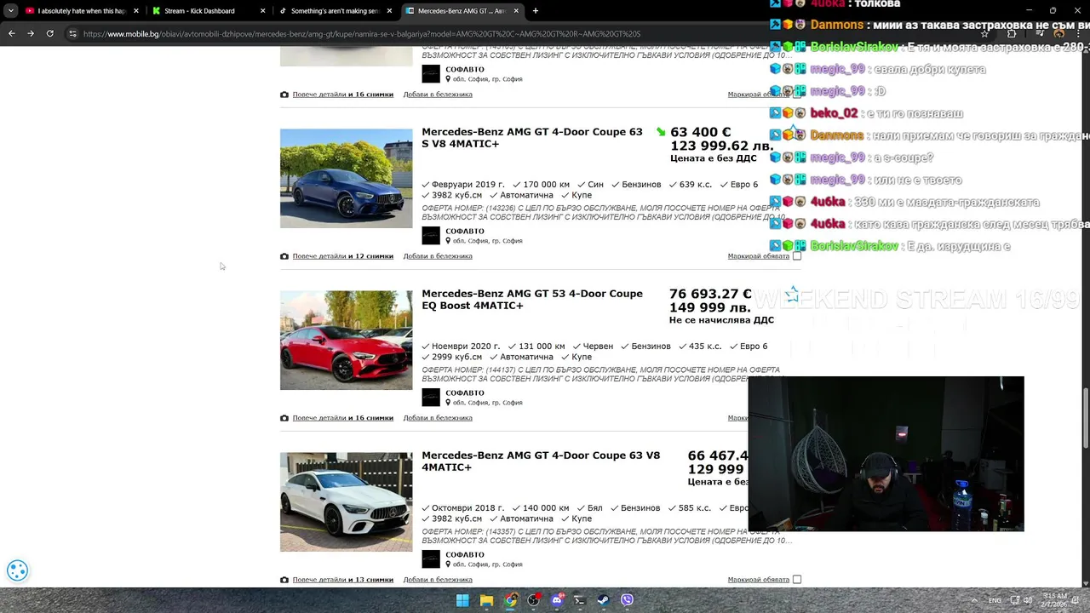This screenshot has width=1090, height=613.
Task: Go back with the browser back arrow
Action: (x=11, y=33)
